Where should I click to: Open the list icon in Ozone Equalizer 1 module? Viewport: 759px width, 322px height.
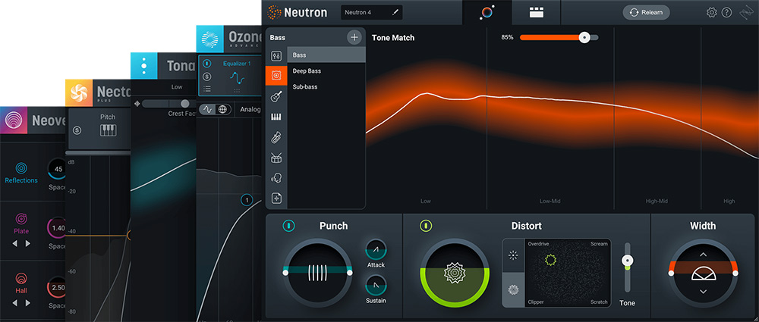click(207, 89)
